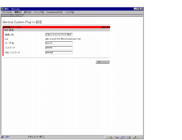182x140 pixels.
Task: Click the security lock icon in status bar
Action: [x=2, y=137]
